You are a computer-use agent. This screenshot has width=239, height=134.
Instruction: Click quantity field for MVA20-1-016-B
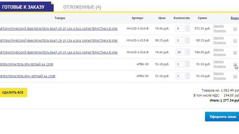(180, 52)
